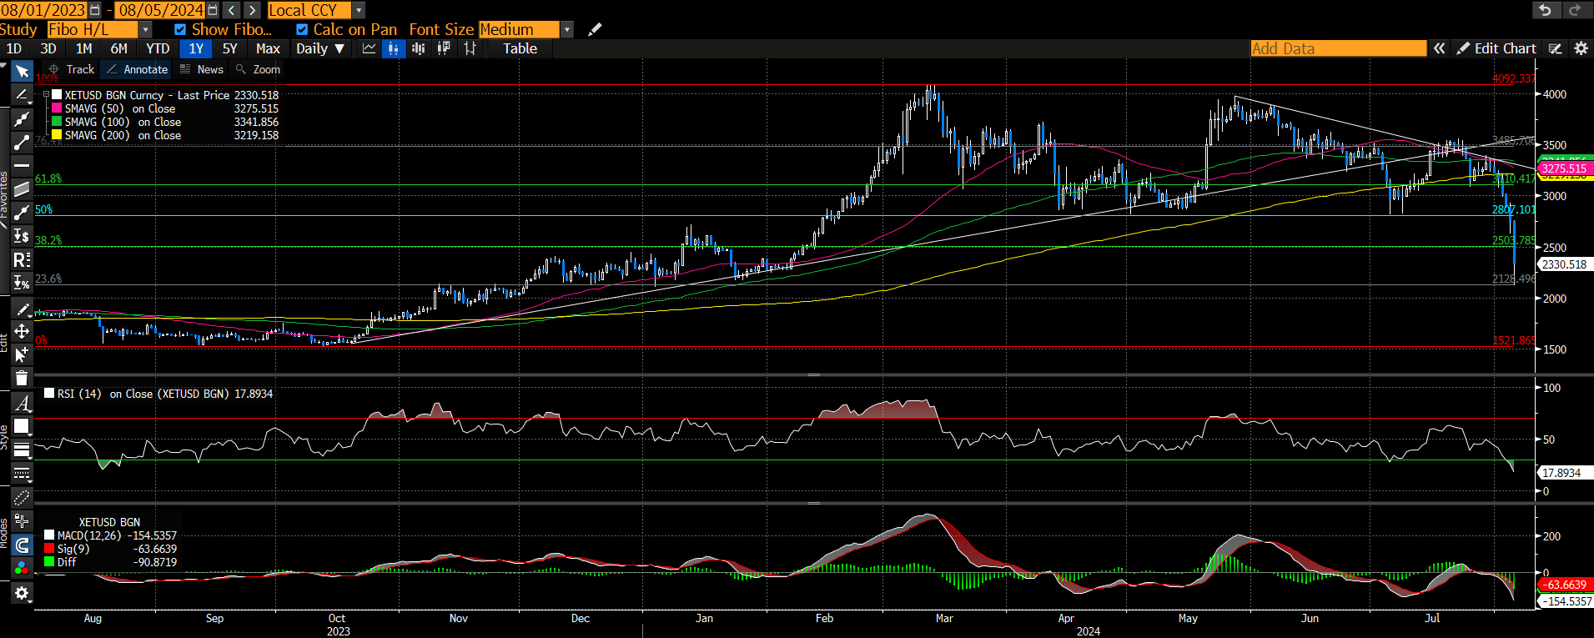Select the 6M range tab
The width and height of the screenshot is (1594, 638).
coord(119,48)
